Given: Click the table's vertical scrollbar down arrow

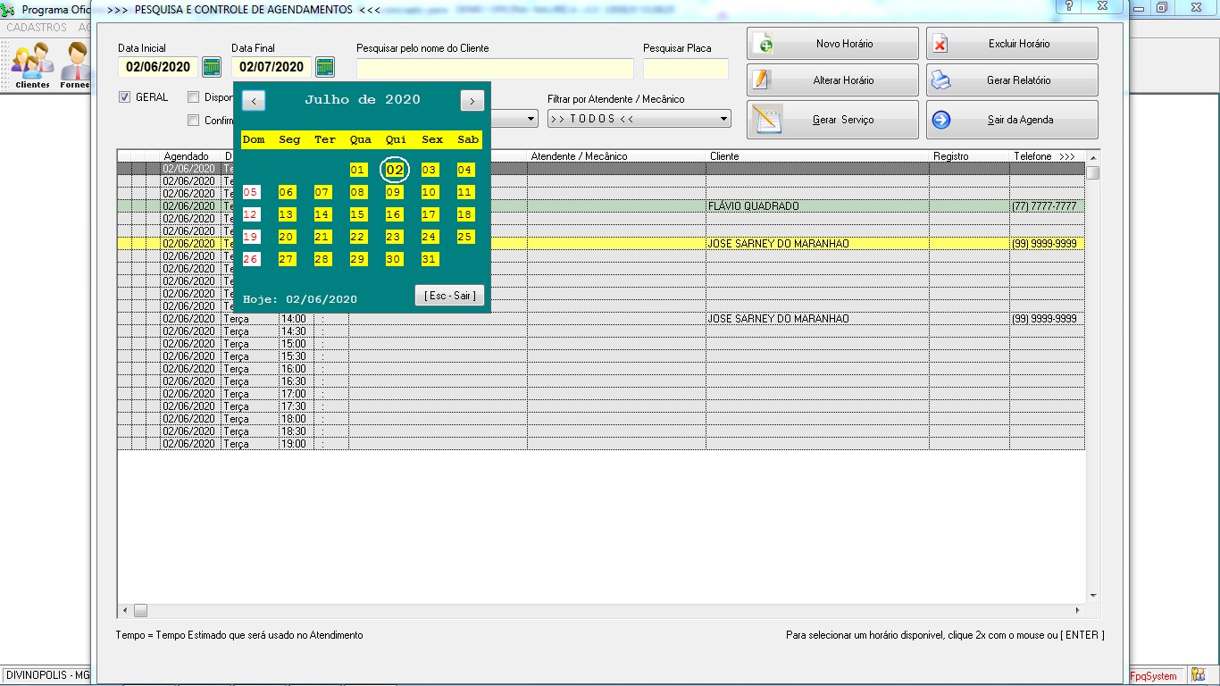Looking at the screenshot, I should click(x=1092, y=596).
